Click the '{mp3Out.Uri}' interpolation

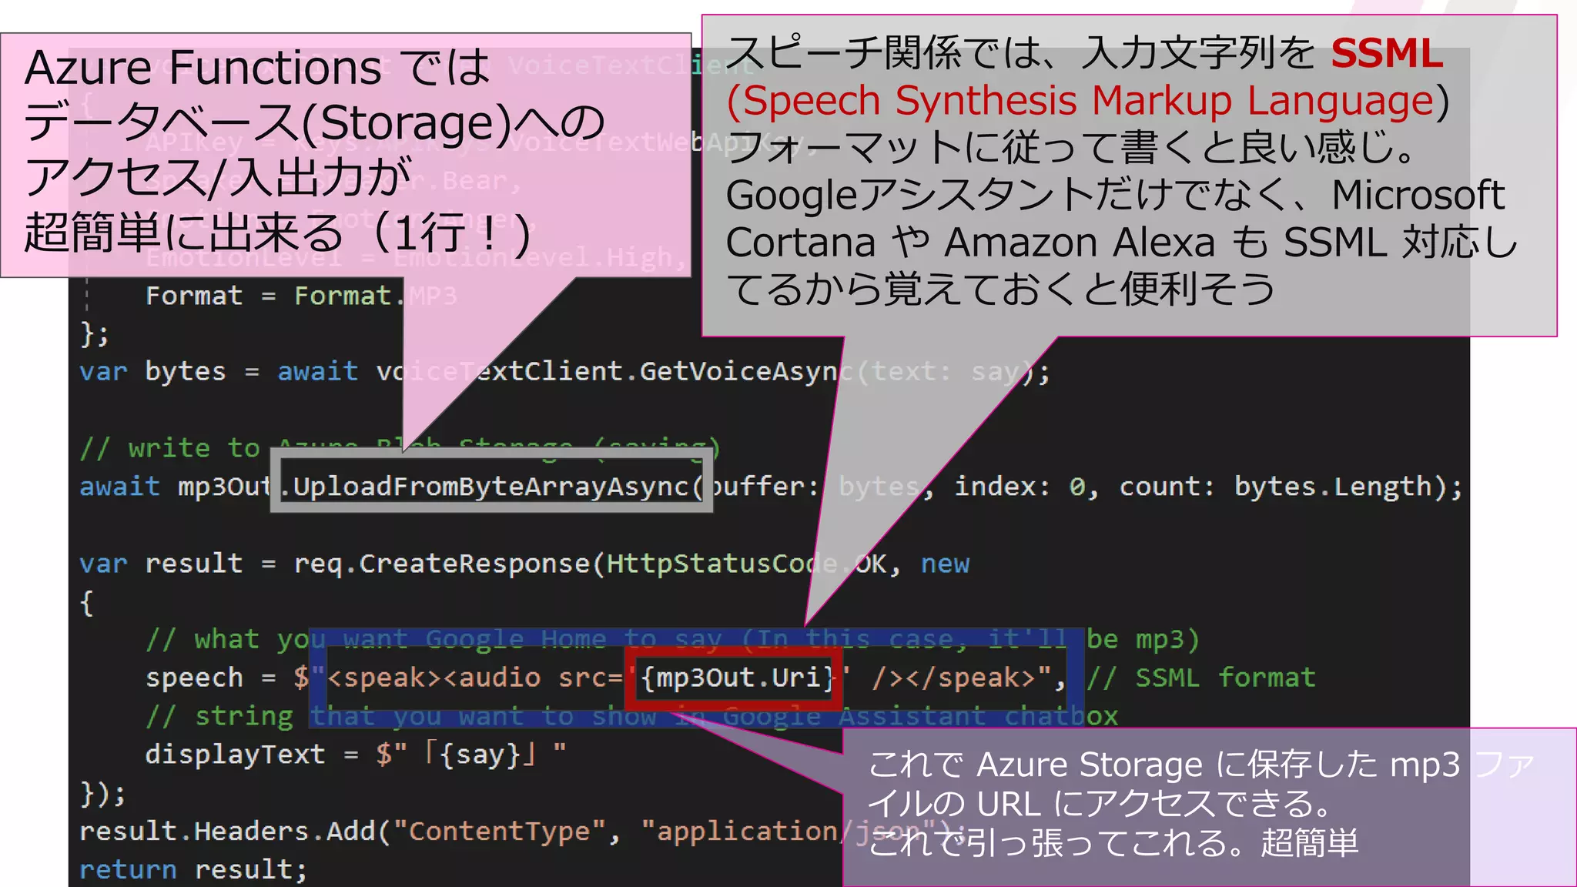(738, 678)
